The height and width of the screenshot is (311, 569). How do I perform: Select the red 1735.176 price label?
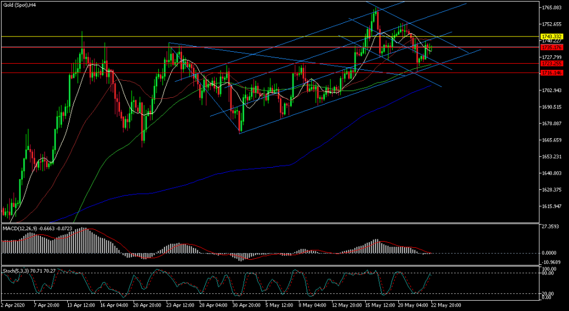pos(551,47)
